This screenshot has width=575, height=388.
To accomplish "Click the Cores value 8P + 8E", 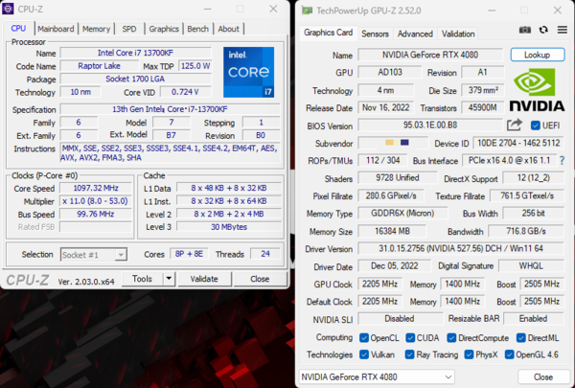I will coord(189,254).
